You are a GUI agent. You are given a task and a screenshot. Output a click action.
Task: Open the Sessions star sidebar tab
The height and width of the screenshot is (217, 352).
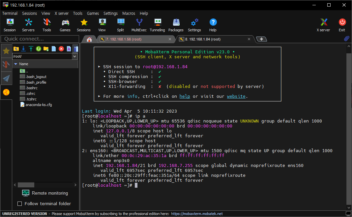pos(6,51)
